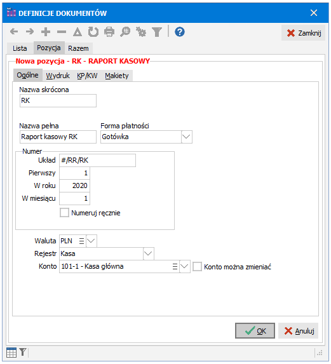
Task: Open search with the magnifier icon
Action: 125,32
